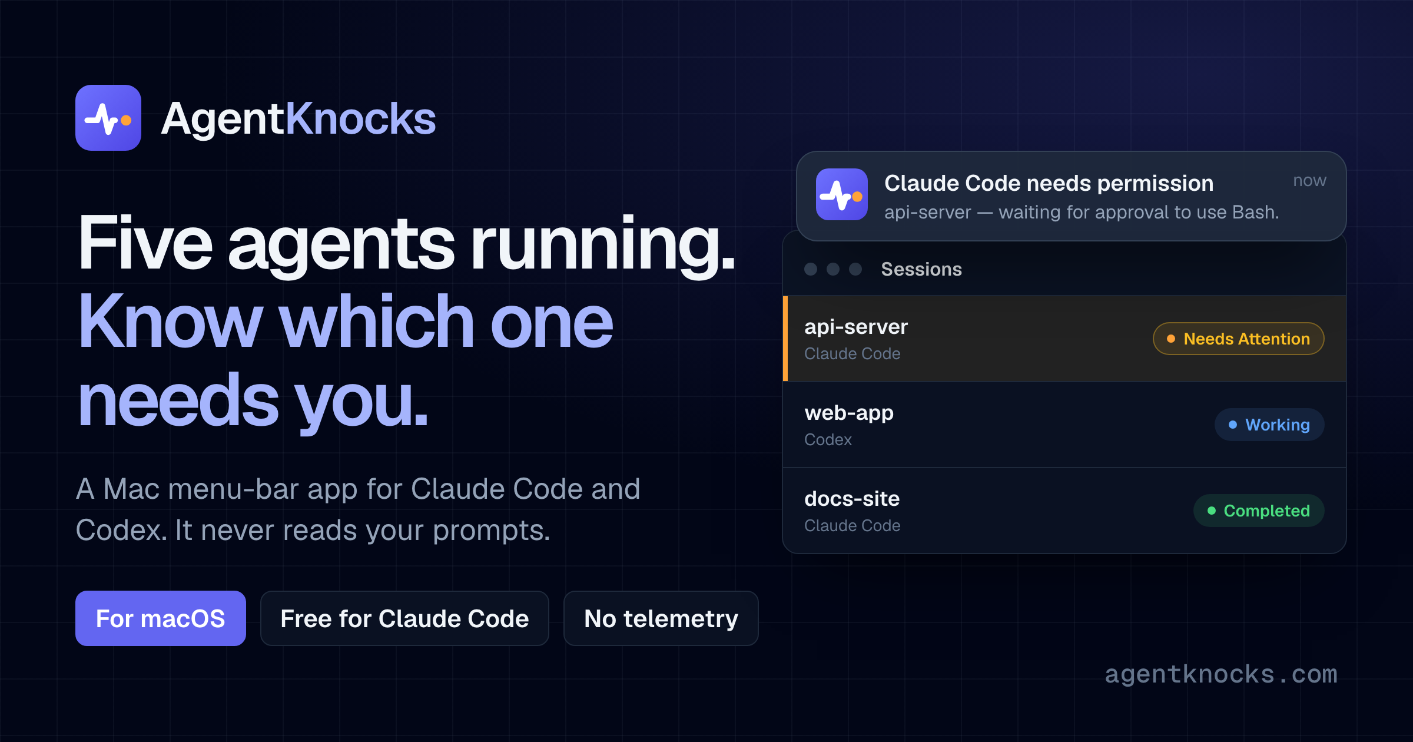Screen dimensions: 1413x742
Task: Click the 'now' timestamp on the notification
Action: tap(1309, 180)
